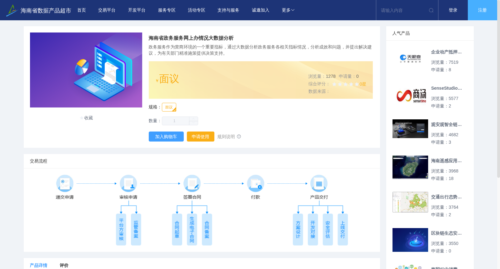Screen dimensions: 500x269
Task: Open the SenseStudio product title
Action: tap(446, 88)
